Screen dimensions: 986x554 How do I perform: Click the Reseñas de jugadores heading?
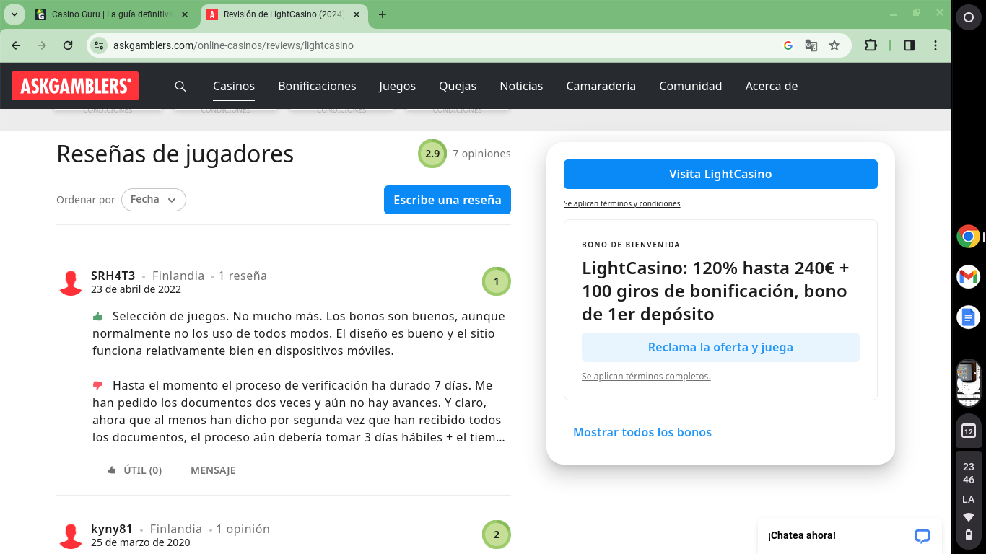tap(175, 154)
